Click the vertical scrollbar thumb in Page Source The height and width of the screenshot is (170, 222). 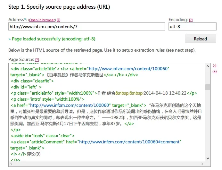coord(208,87)
